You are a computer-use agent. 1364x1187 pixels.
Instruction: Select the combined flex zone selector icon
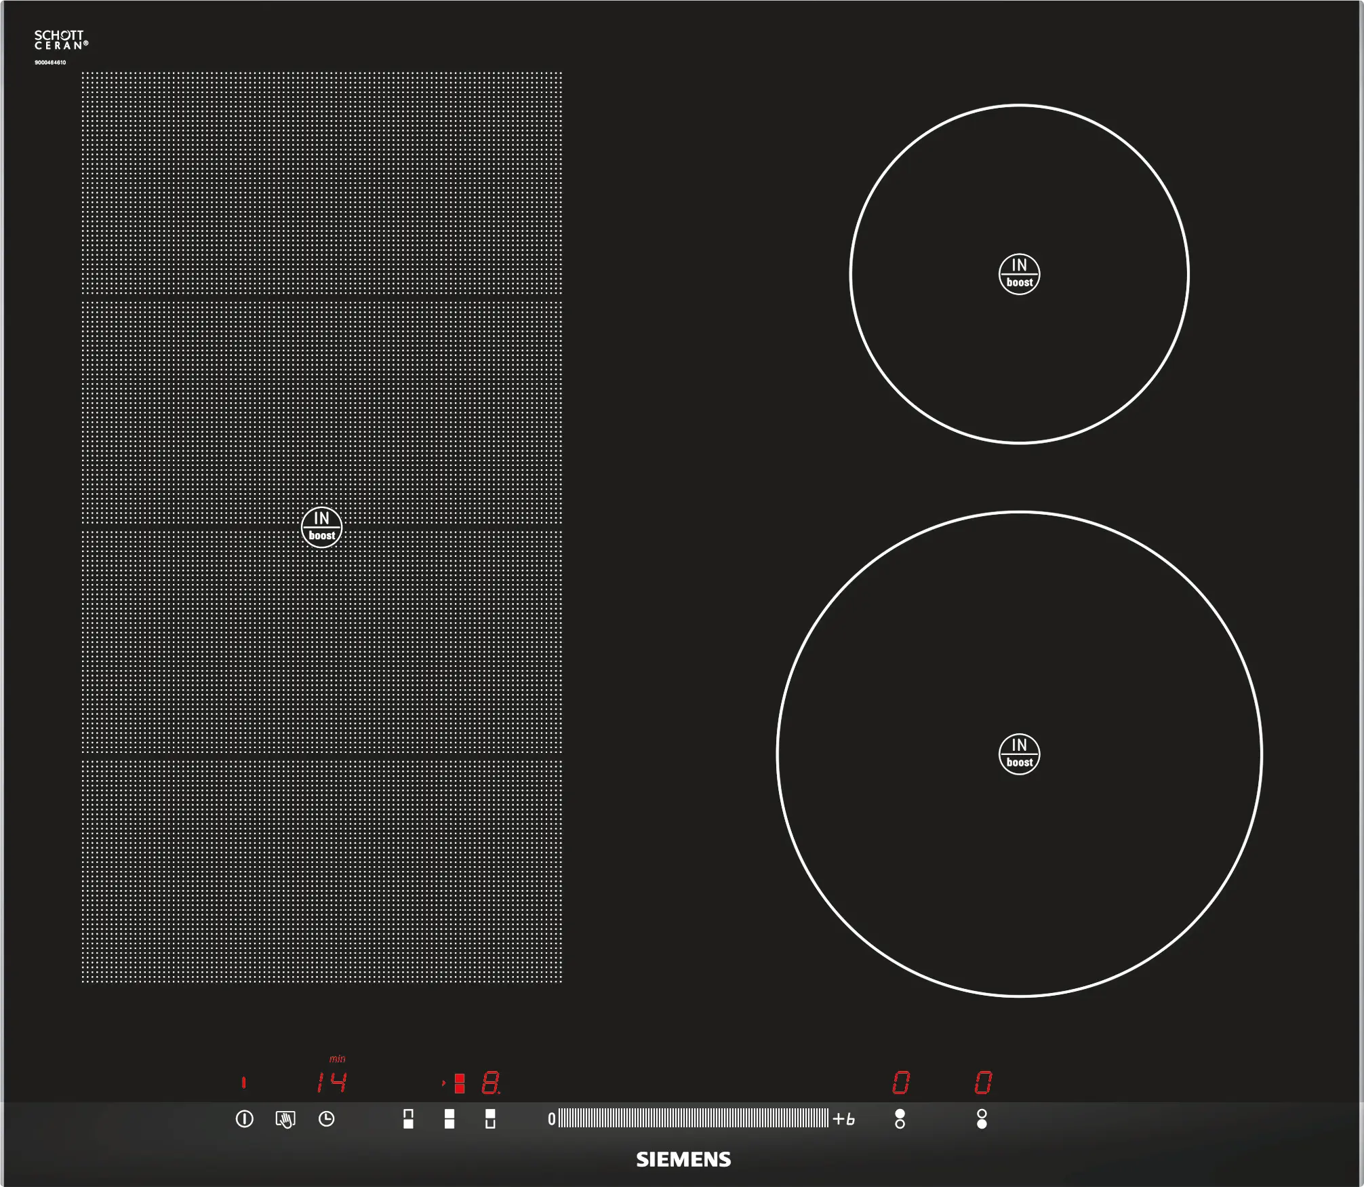click(449, 1119)
